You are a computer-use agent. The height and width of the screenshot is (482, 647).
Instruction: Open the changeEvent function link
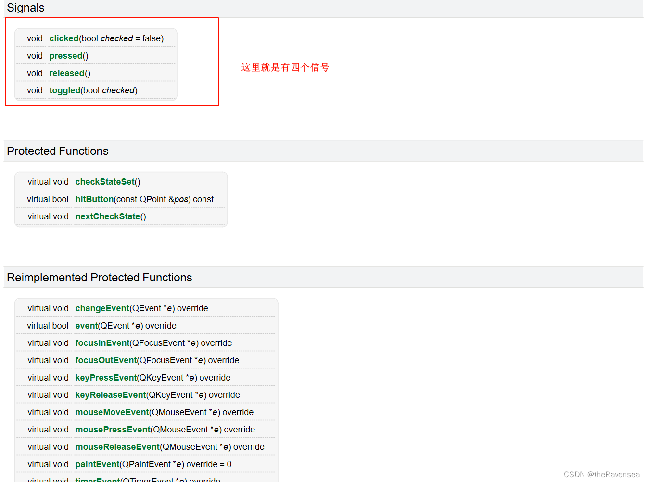pyautogui.click(x=102, y=308)
